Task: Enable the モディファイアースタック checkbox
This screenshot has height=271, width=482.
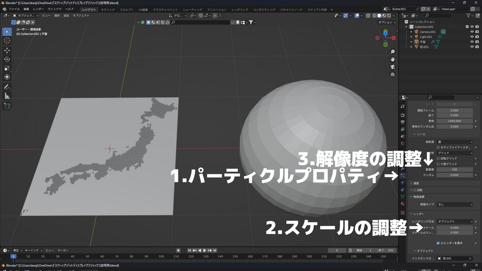Action: point(438,147)
